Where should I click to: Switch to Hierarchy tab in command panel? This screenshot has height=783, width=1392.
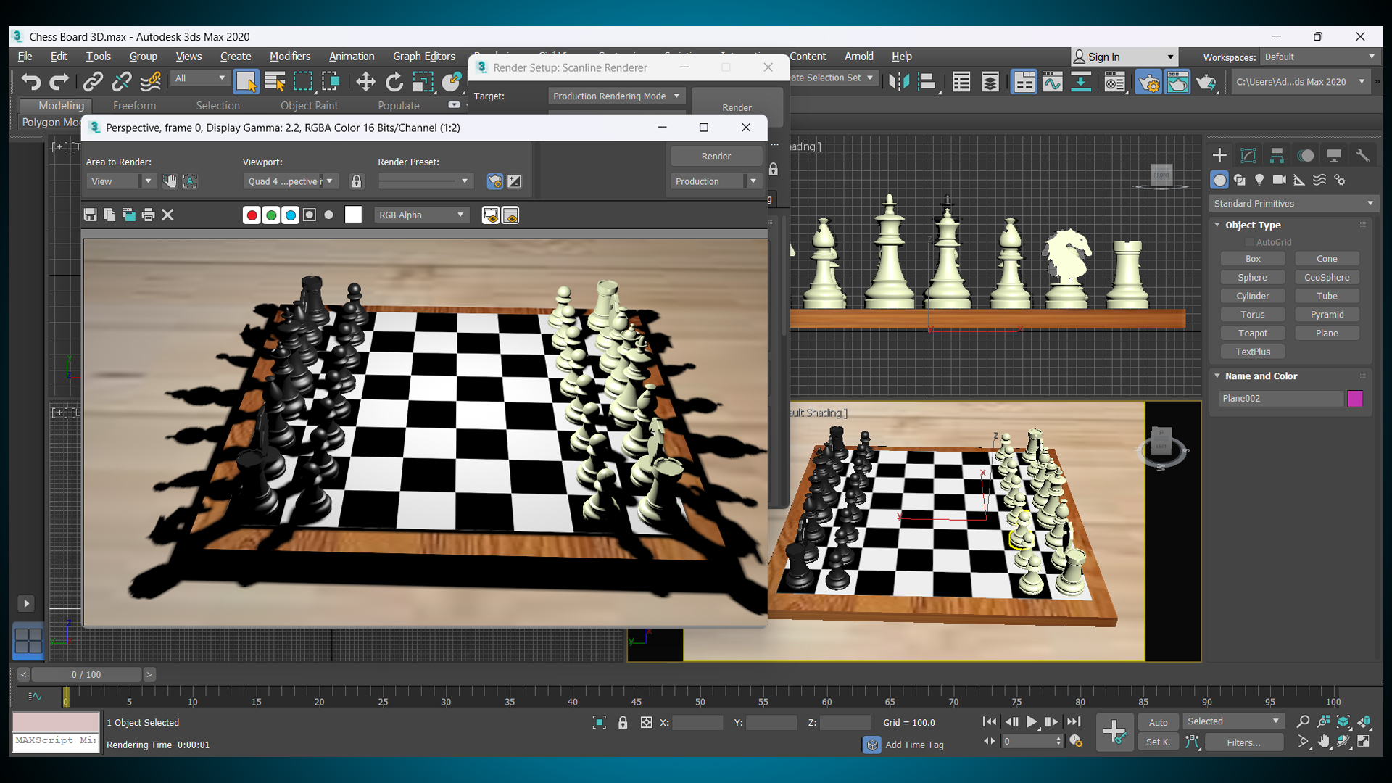click(x=1277, y=155)
